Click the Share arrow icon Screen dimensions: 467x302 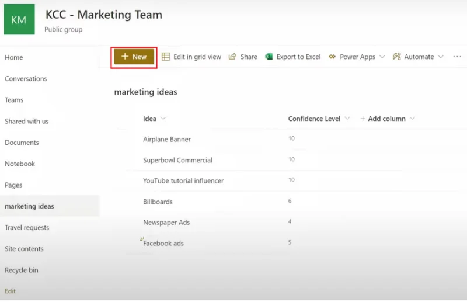click(232, 56)
